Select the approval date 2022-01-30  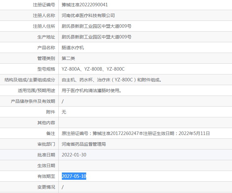[x=74, y=155]
